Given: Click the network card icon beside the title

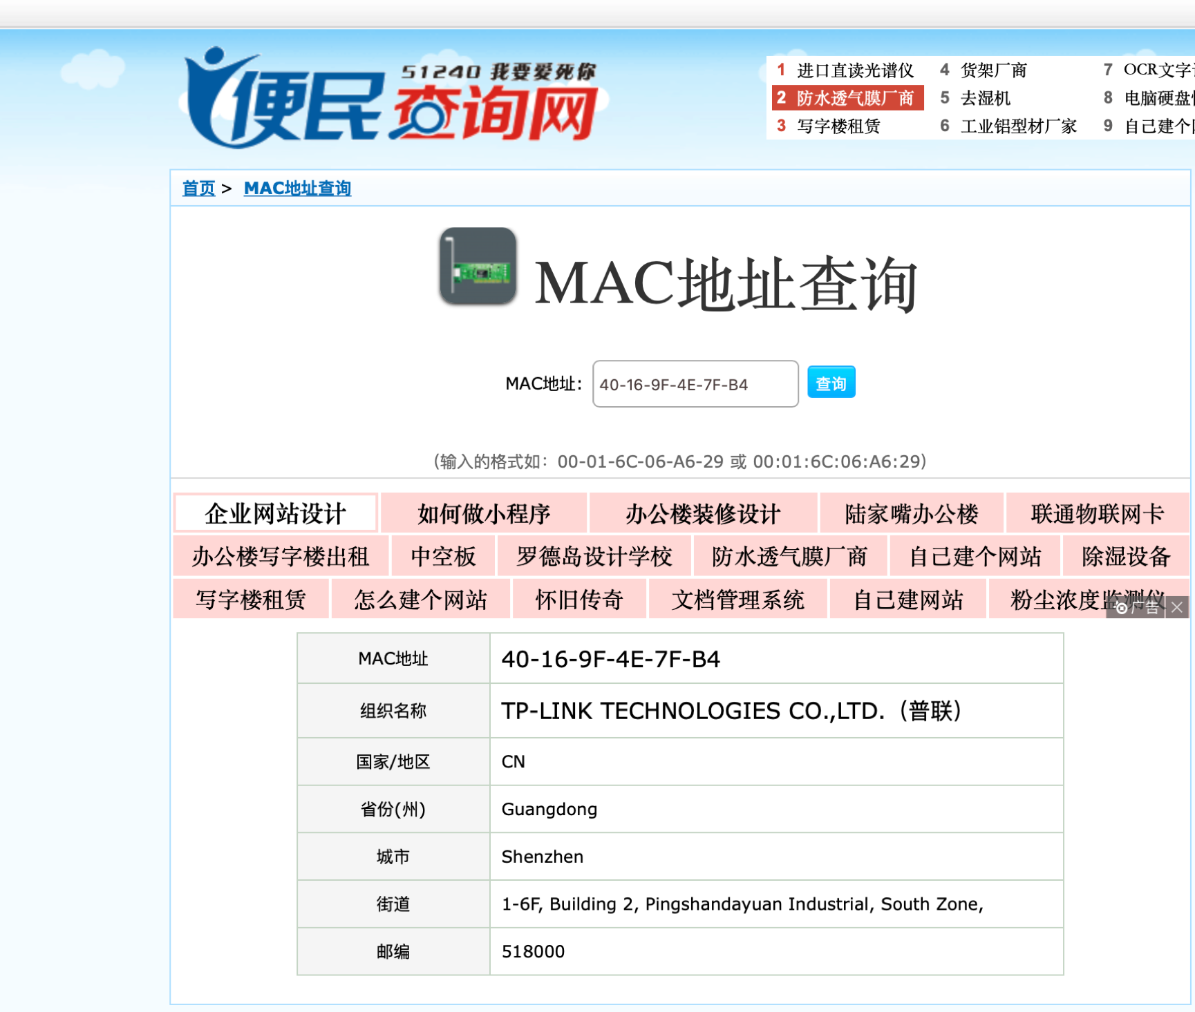Looking at the screenshot, I should click(x=478, y=266).
